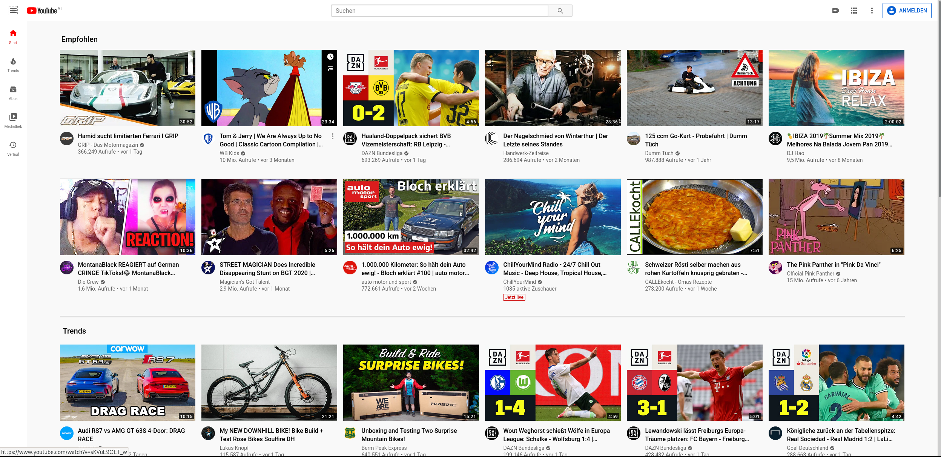
Task: Open DAZN Bundesliga link under Haaland video
Action: pyautogui.click(x=382, y=153)
